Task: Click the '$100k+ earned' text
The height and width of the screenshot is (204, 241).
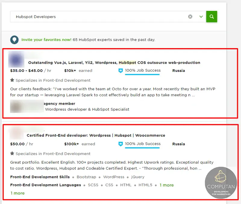Action: pyautogui.click(x=80, y=144)
